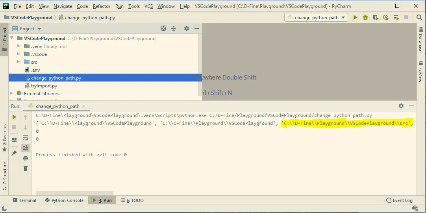The width and height of the screenshot is (426, 213).
Task: Close the change_python_path run tab
Action: (84, 106)
